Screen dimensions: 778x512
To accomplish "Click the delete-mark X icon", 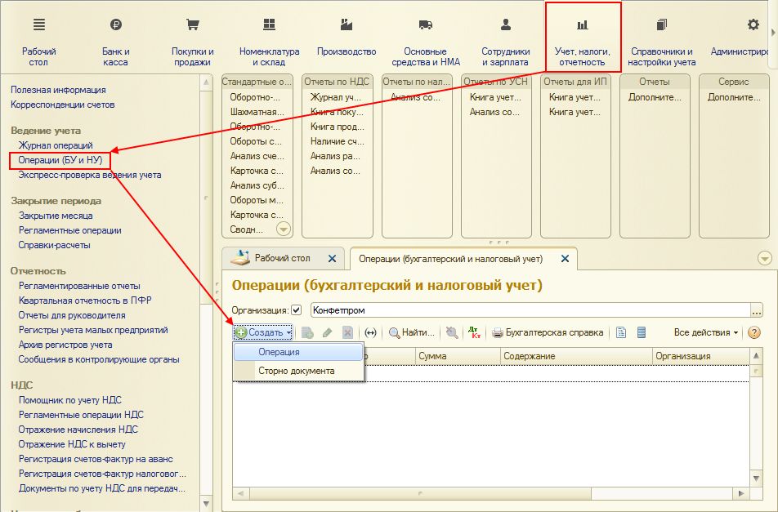I will tap(348, 332).
